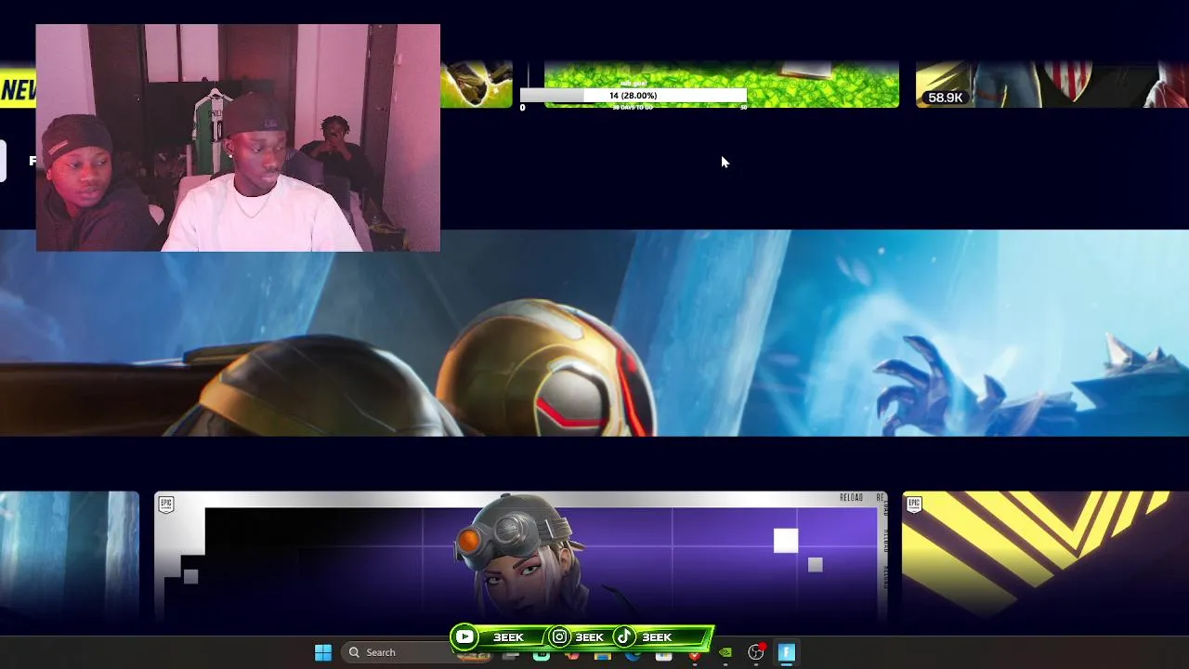Open the Windows Start menu
The image size is (1189, 669).
tap(323, 652)
